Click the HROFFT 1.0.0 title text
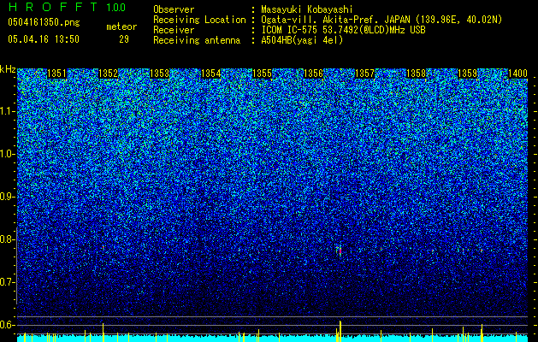This screenshot has width=538, height=342. (67, 7)
